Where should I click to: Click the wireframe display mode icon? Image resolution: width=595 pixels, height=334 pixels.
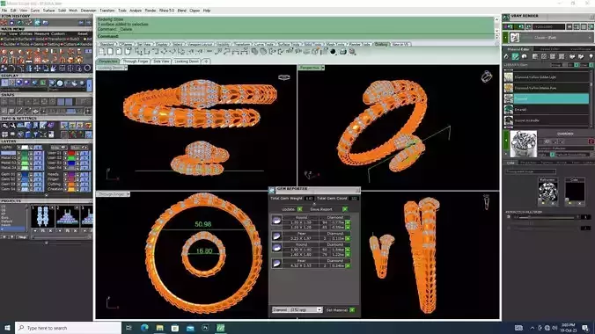point(5,83)
